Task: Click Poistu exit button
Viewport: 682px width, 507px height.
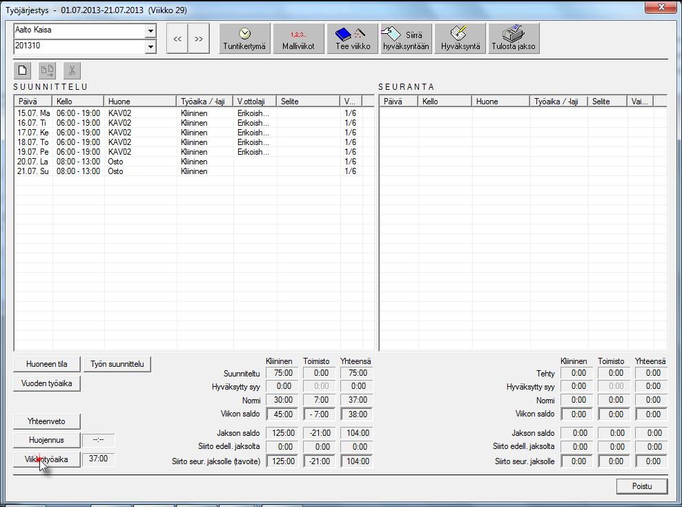Action: (642, 486)
